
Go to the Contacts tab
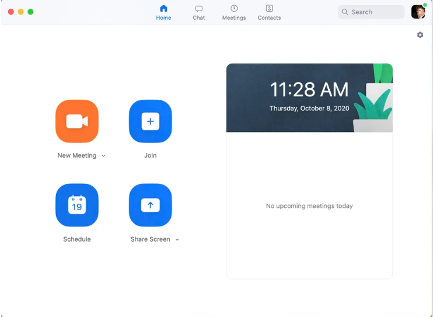click(x=269, y=12)
